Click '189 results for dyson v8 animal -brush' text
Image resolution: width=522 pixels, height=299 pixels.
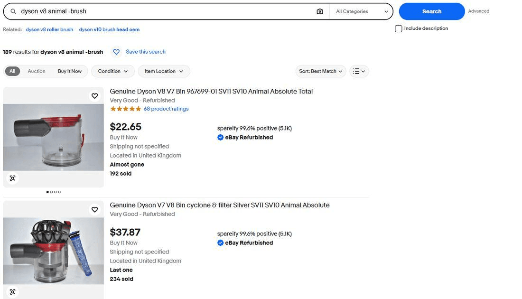pos(53,52)
